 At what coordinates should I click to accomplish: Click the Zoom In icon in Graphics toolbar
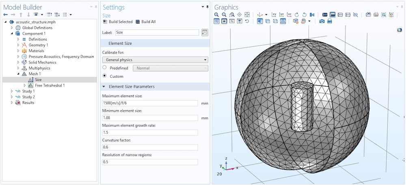[216, 15]
